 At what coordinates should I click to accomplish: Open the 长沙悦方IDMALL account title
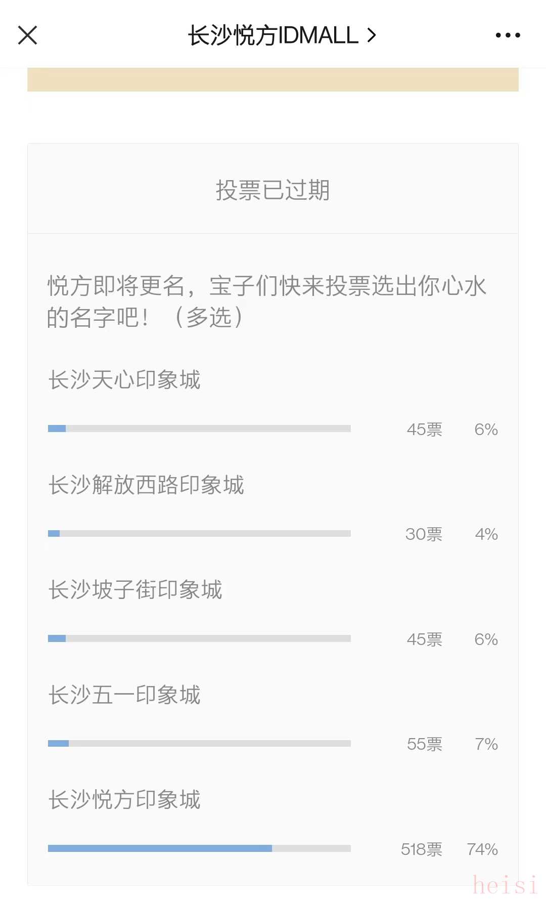[x=273, y=35]
